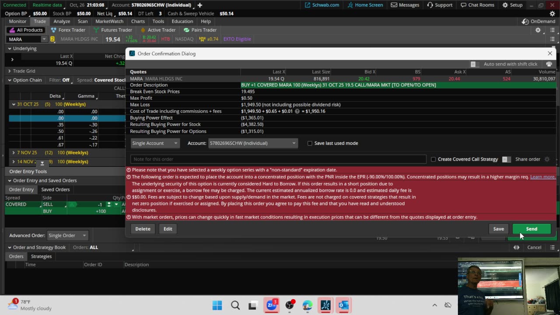The image size is (560, 315).
Task: Open Trade tab gear settings beside the product sub-tabs
Action: point(538,30)
